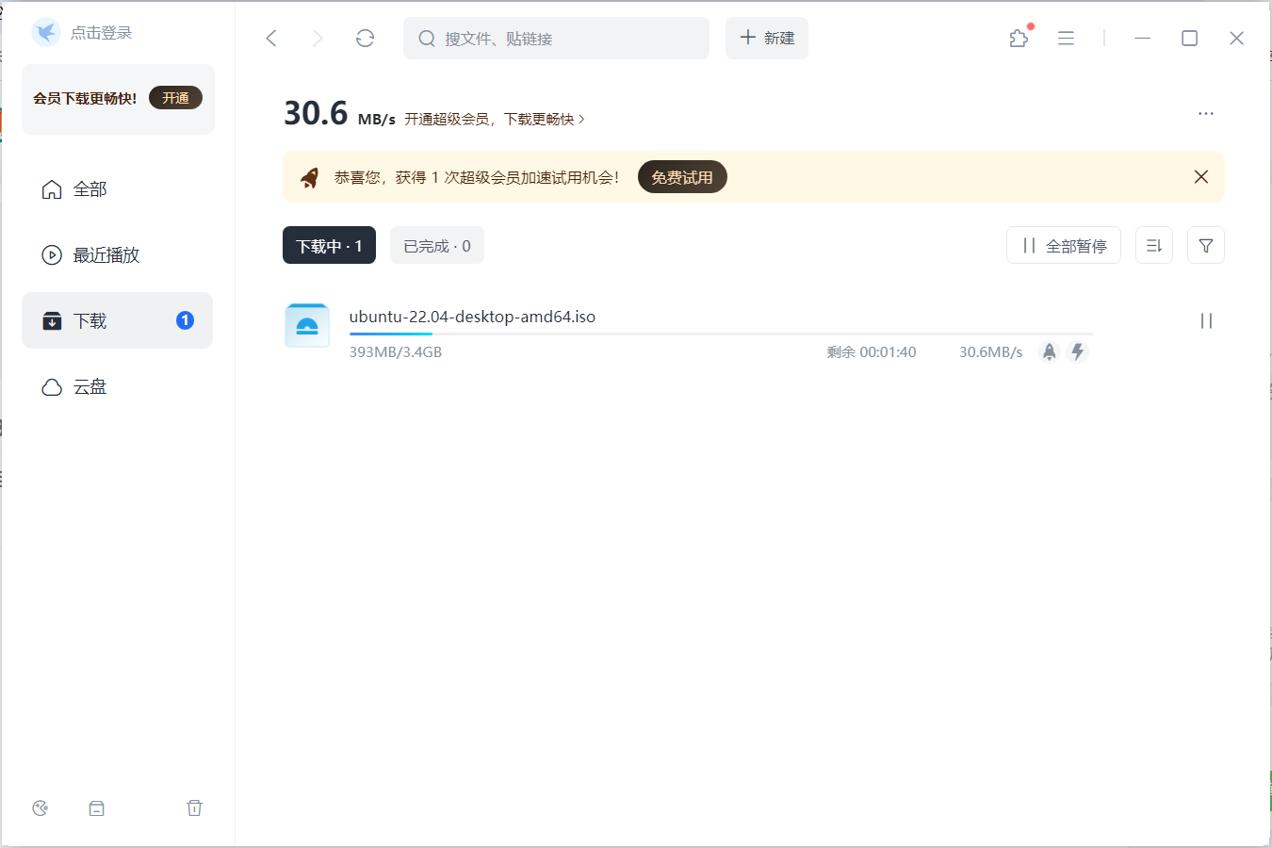1272x848 pixels.
Task: Click the 新建 new task button
Action: pyautogui.click(x=767, y=39)
